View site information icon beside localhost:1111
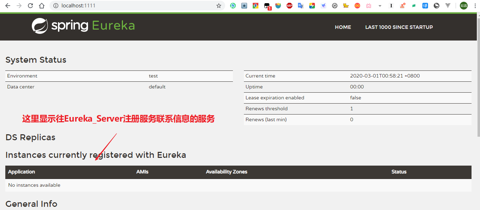 [56, 6]
